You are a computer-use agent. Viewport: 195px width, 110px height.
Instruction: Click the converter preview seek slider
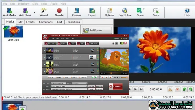[114, 73]
